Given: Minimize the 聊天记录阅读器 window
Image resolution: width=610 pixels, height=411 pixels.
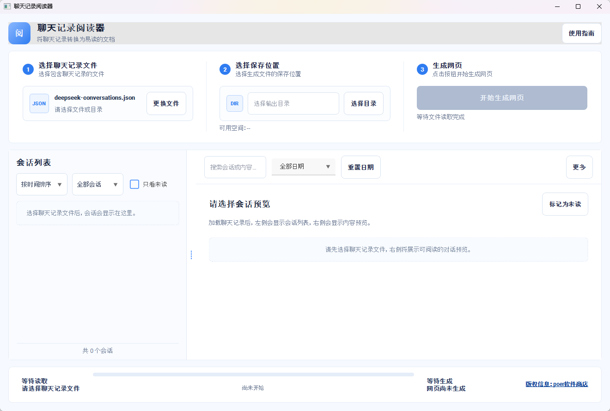Looking at the screenshot, I should [557, 6].
